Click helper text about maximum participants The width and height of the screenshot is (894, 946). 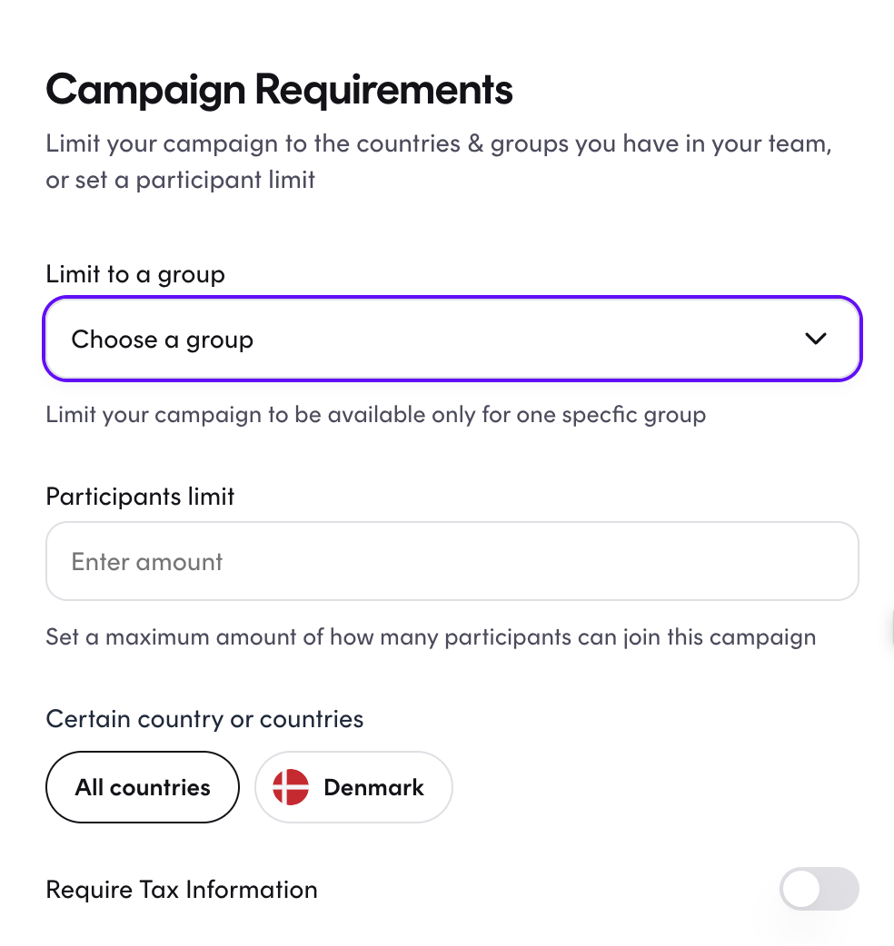coord(431,637)
